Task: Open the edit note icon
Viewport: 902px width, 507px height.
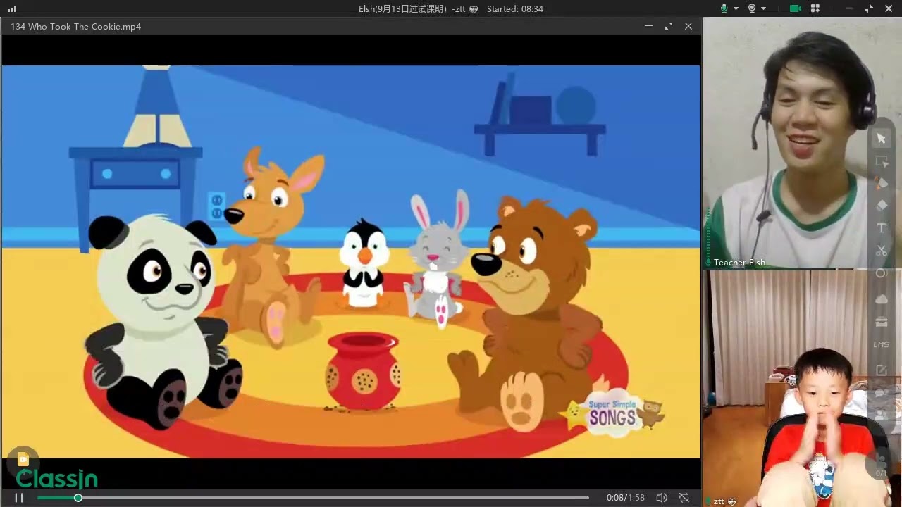Action: [x=881, y=370]
